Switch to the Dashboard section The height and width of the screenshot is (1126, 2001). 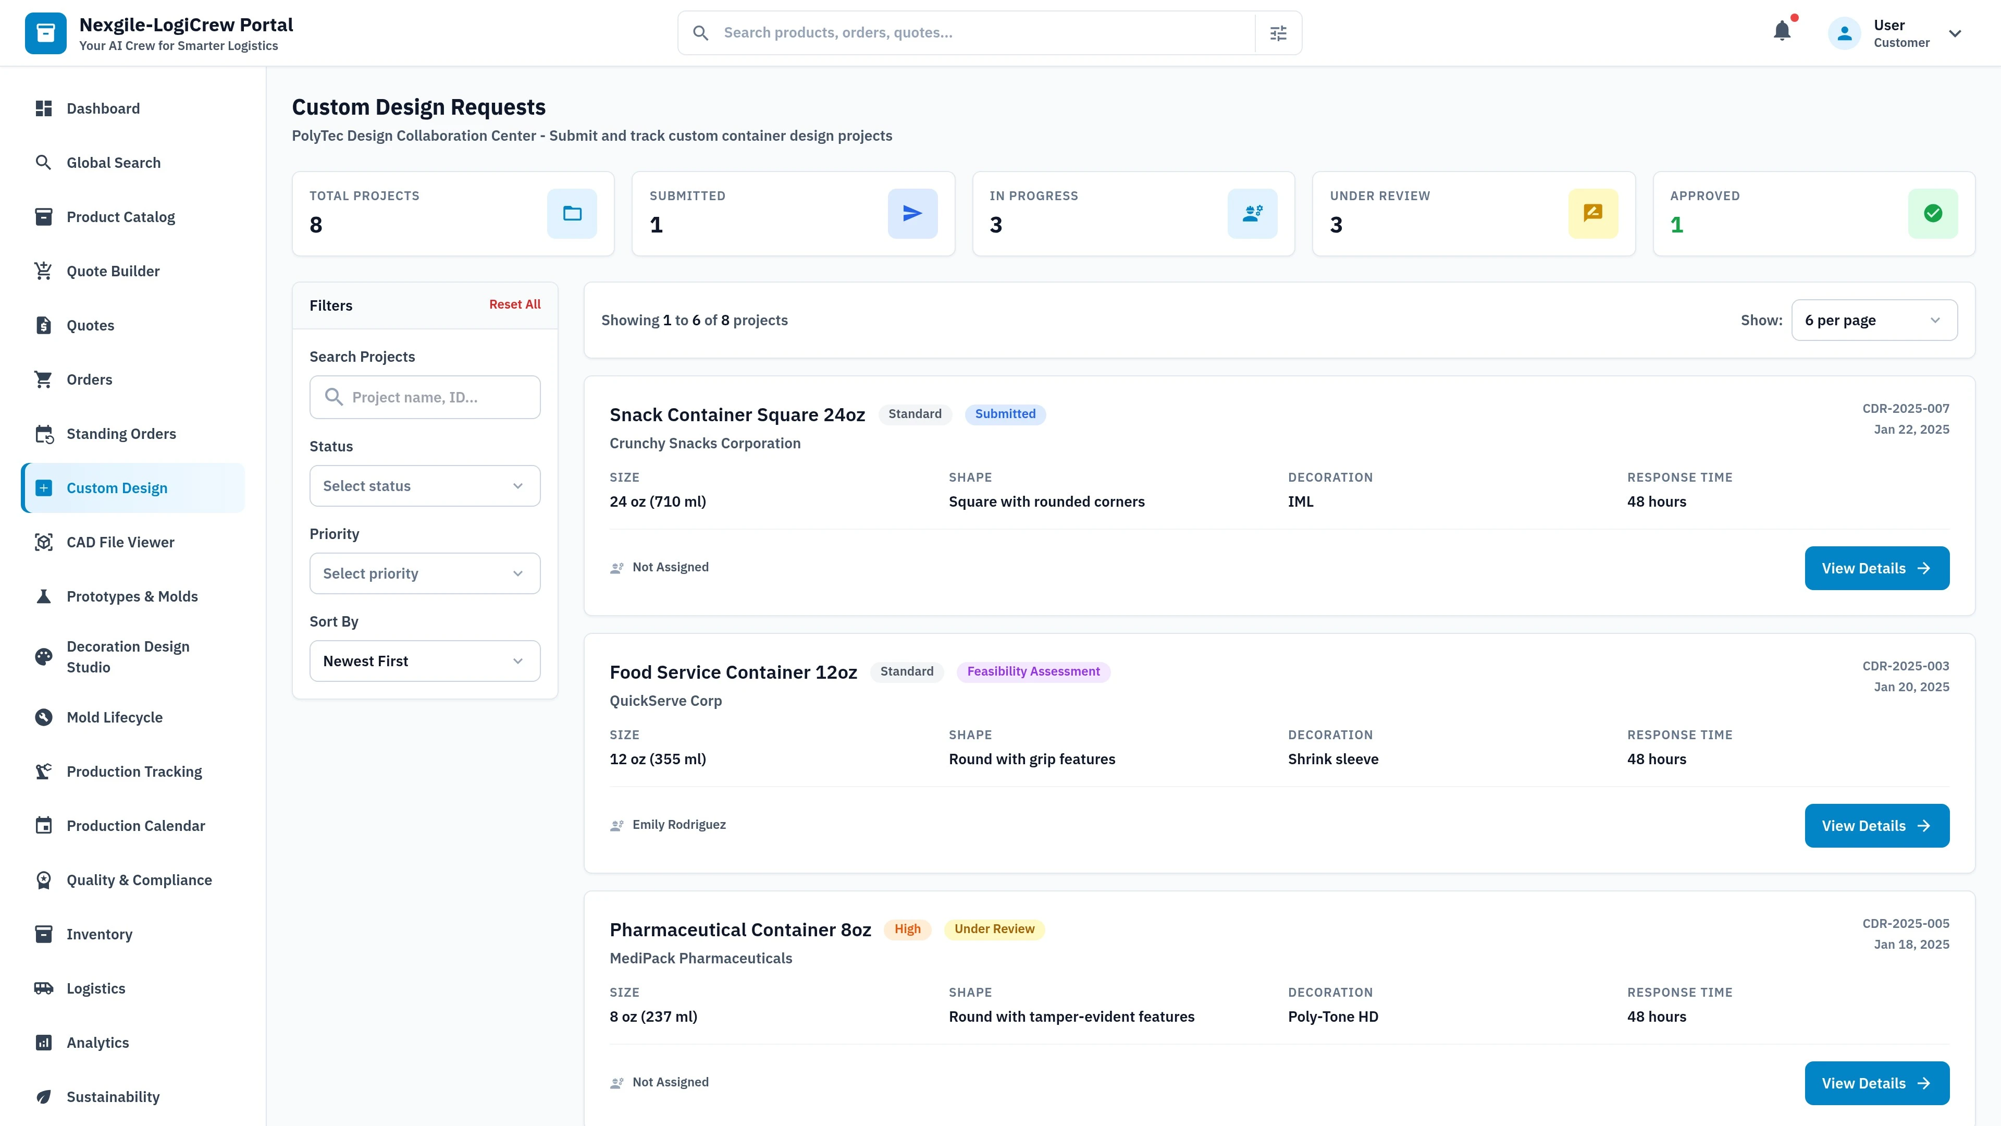103,108
